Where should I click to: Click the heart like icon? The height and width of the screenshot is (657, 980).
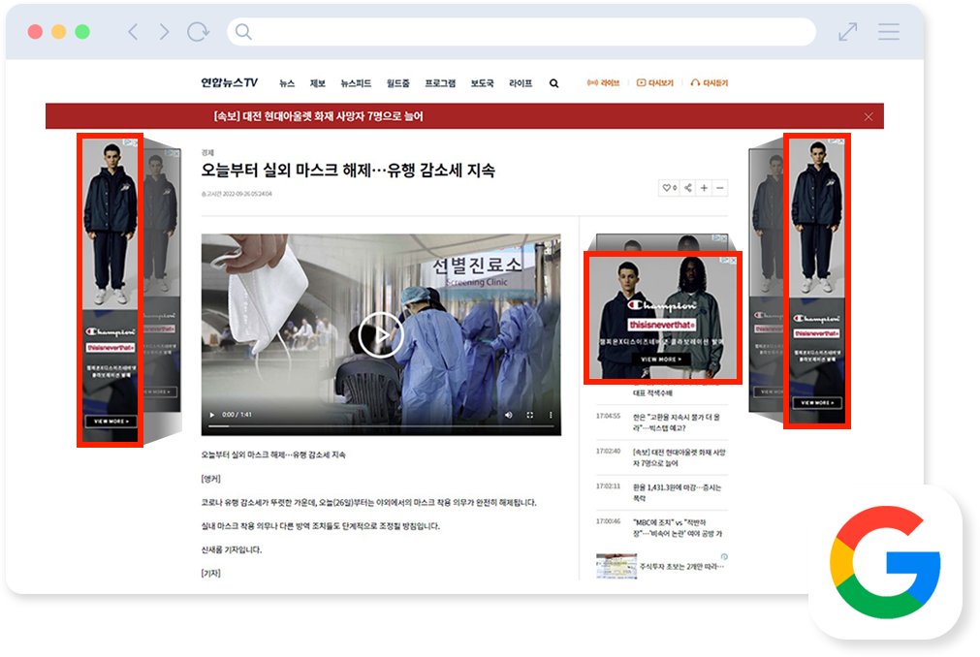point(668,188)
